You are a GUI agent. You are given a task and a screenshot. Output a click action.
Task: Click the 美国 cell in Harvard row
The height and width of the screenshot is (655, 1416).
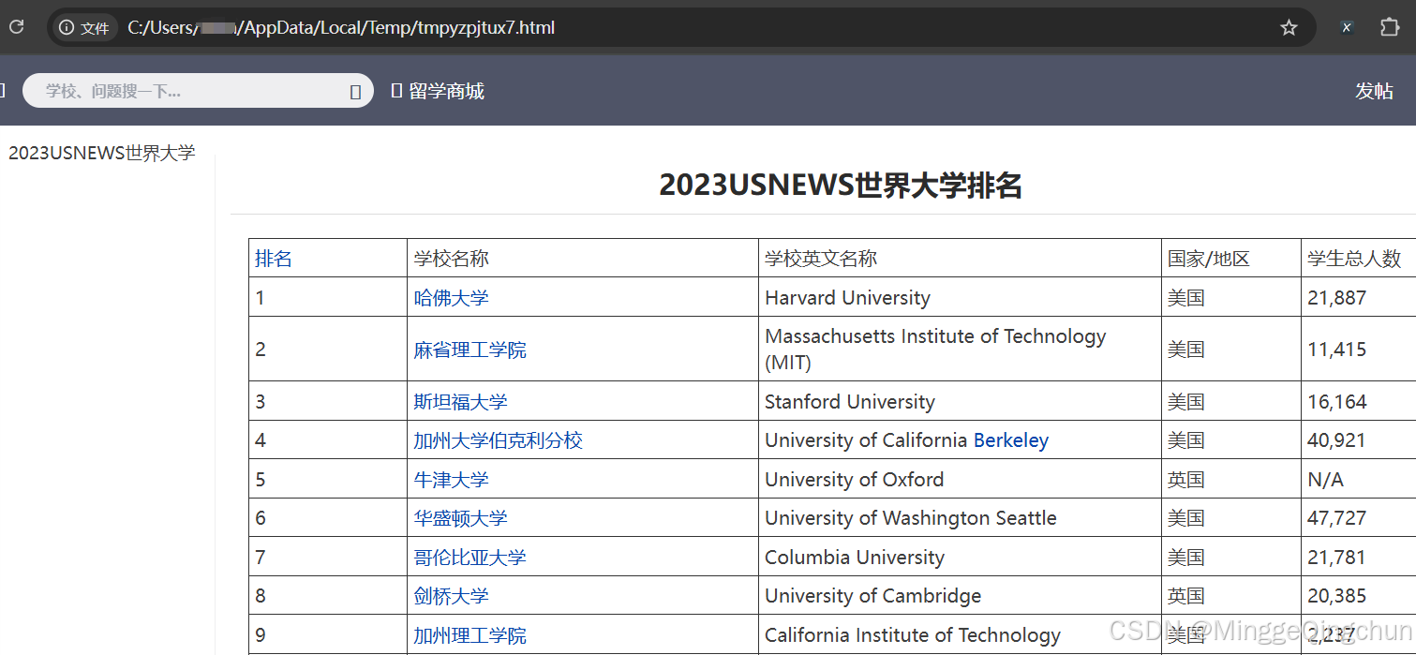tap(1231, 298)
